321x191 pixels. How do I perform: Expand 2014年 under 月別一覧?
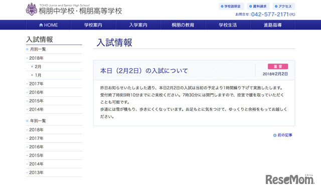tap(36, 109)
